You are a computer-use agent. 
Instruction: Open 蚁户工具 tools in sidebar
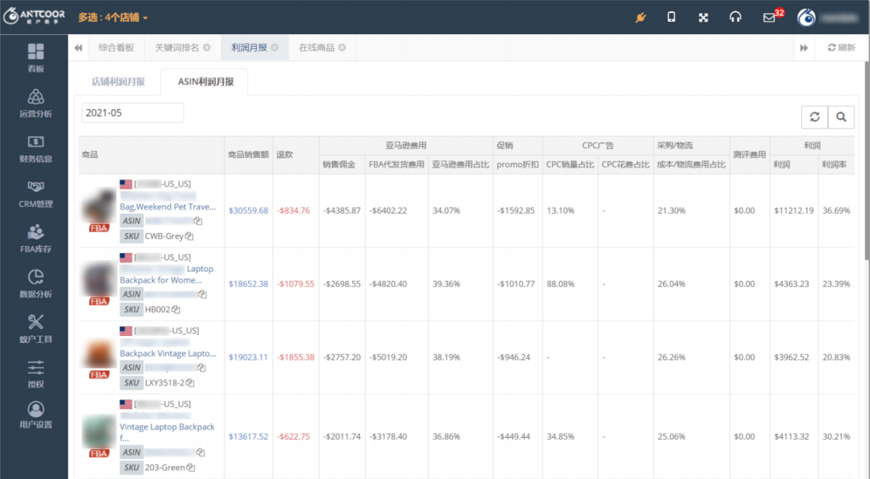coord(36,328)
